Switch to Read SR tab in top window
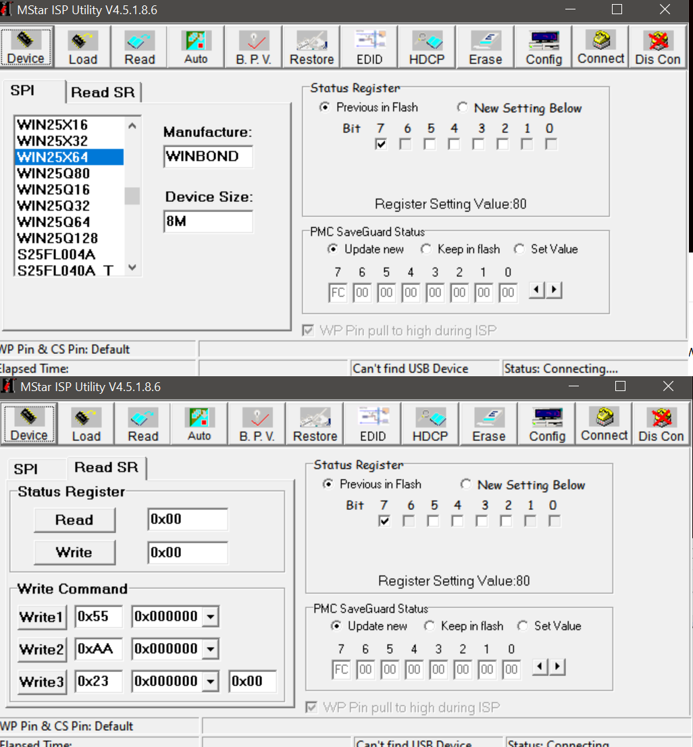The image size is (693, 747). pyautogui.click(x=103, y=92)
